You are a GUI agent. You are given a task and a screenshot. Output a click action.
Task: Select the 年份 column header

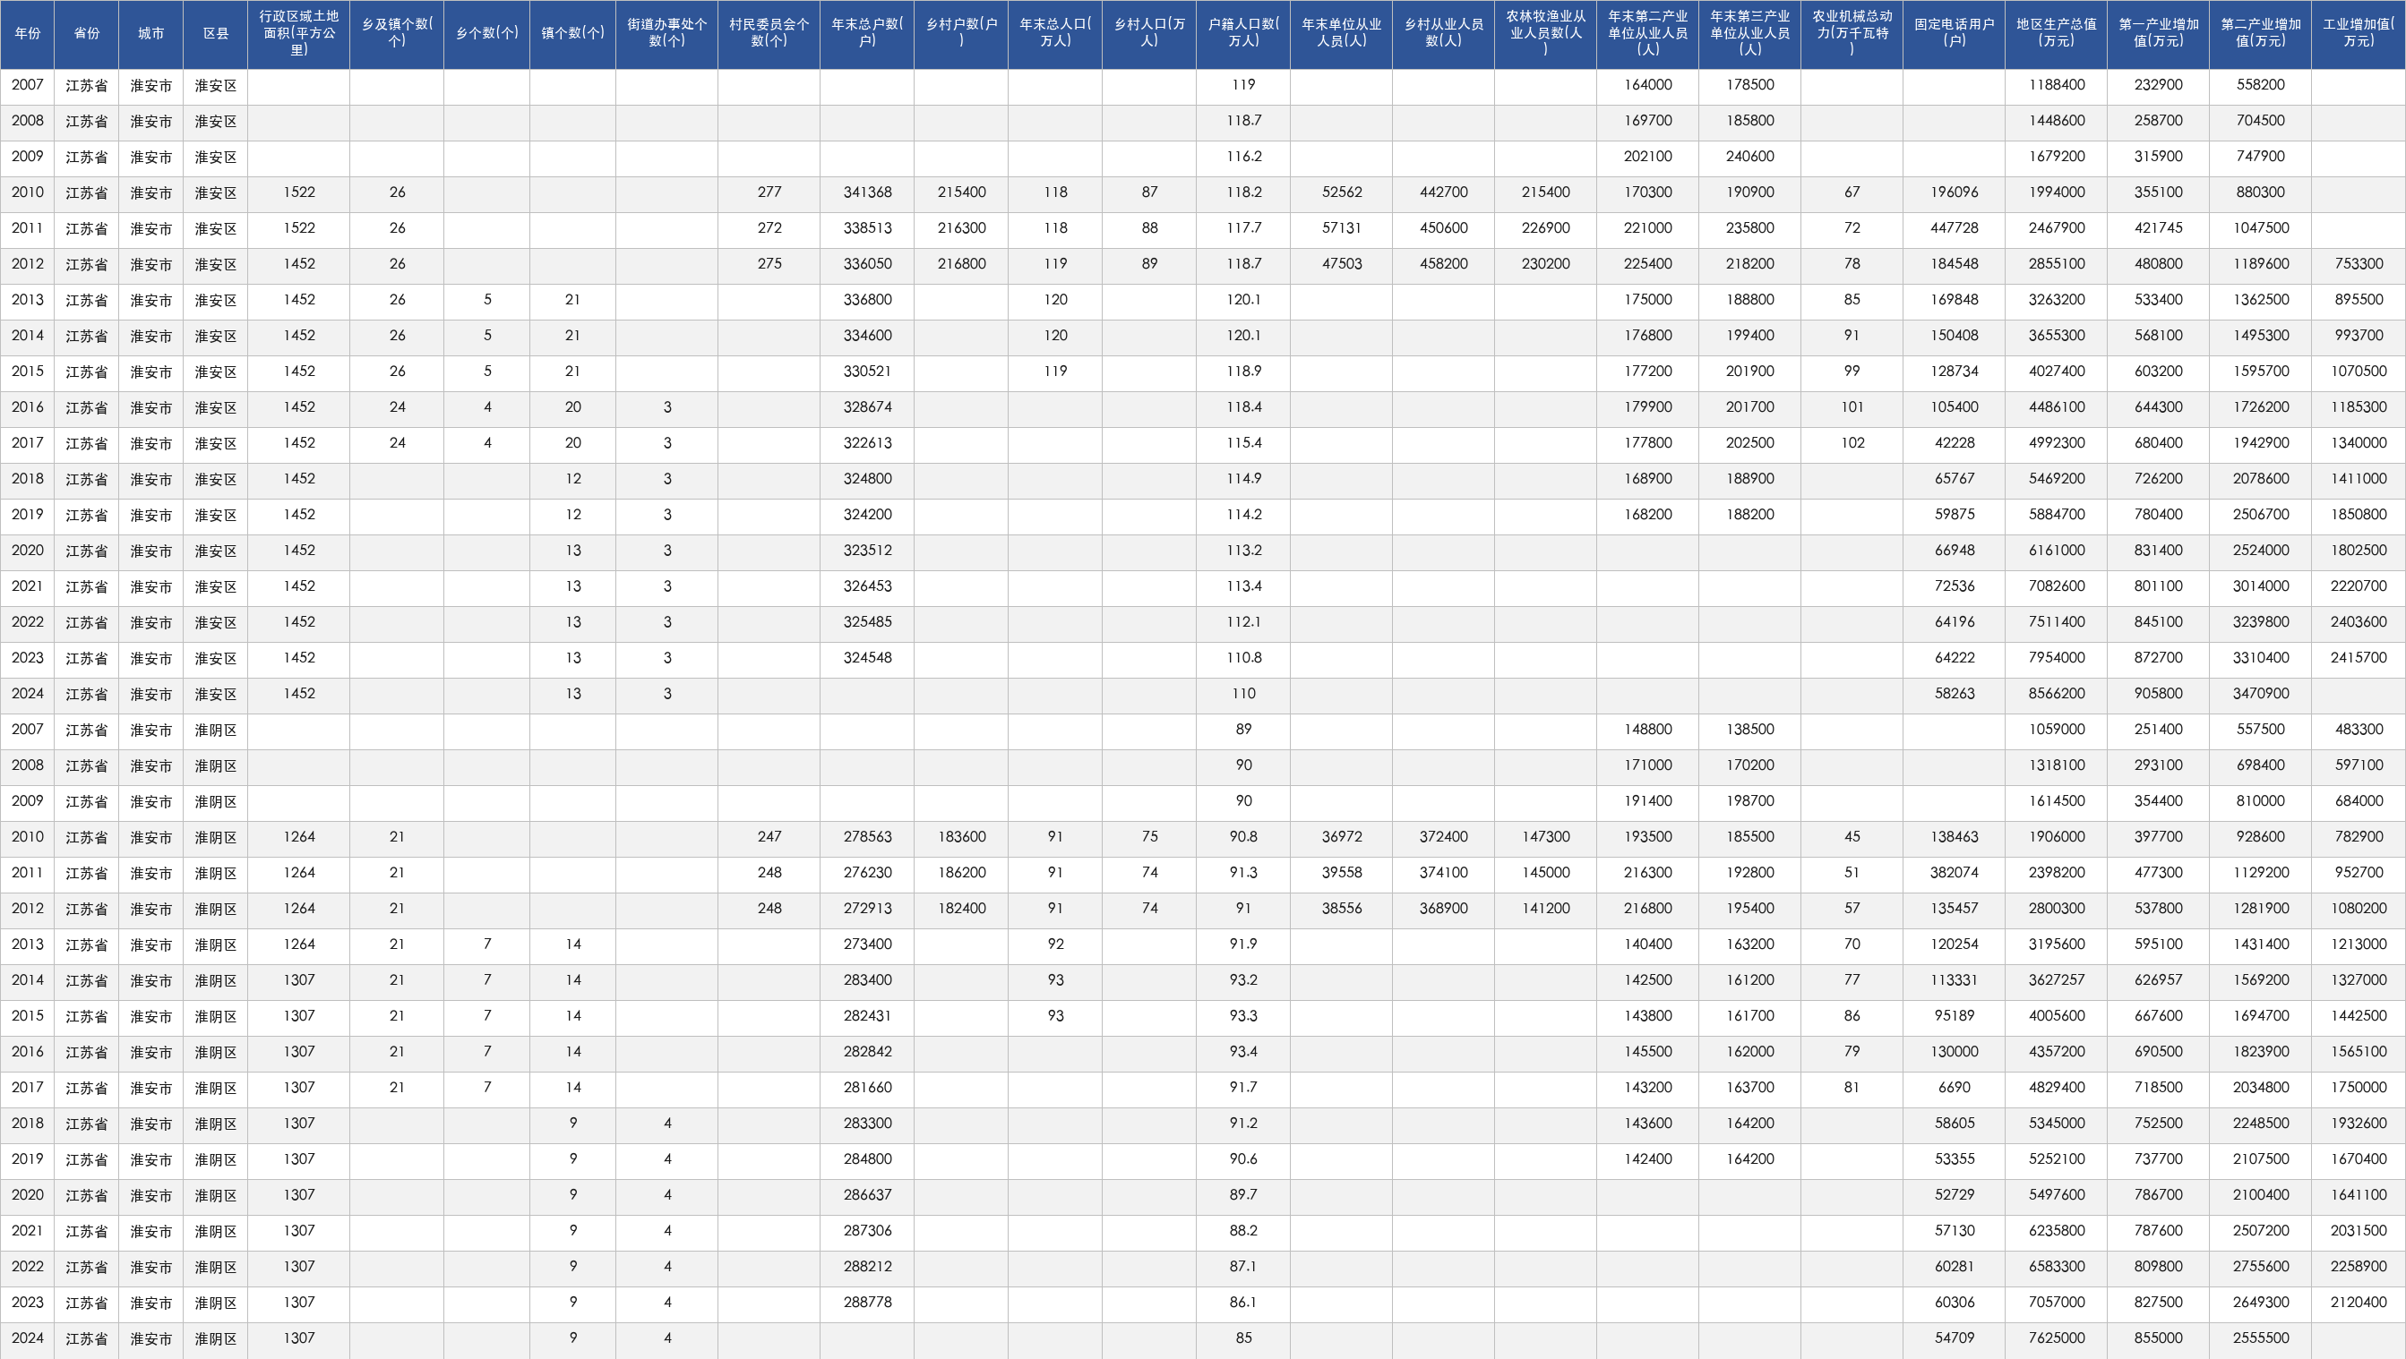(x=27, y=34)
